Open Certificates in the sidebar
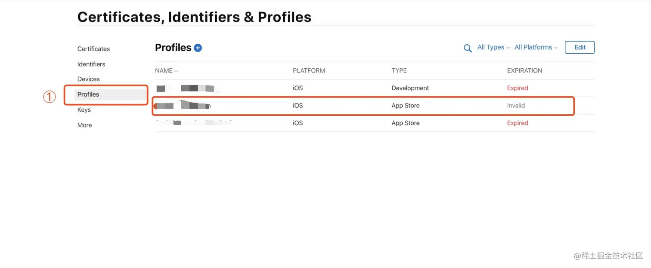This screenshot has width=651, height=268. (x=93, y=49)
